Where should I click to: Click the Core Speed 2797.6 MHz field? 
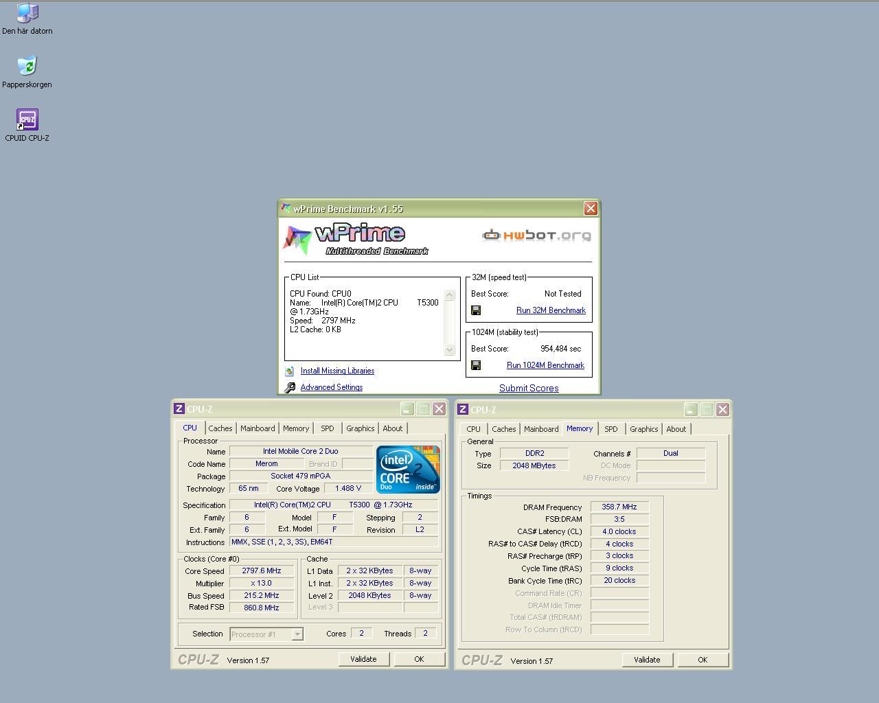[262, 571]
